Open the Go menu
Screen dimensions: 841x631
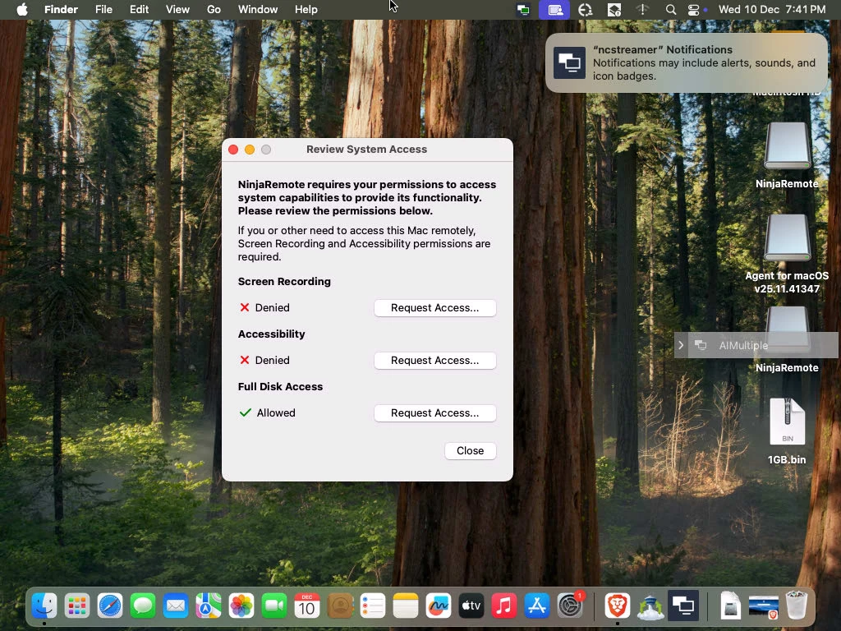[x=214, y=10]
